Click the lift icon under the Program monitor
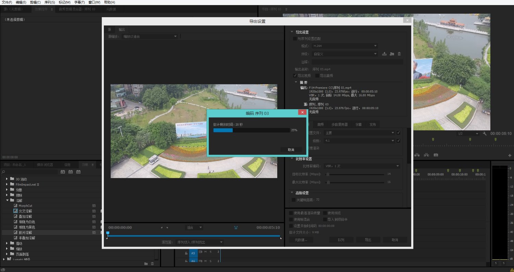The height and width of the screenshot is (272, 514). [417, 155]
